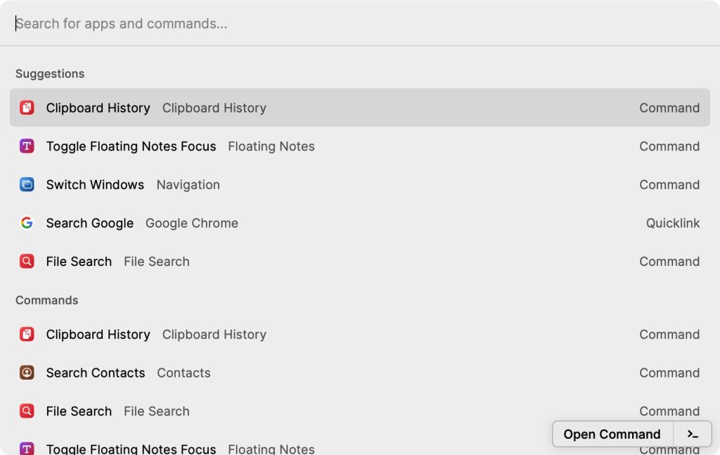Select the File Search label under Suggestions
Screen dimensions: 720x455
(79, 262)
